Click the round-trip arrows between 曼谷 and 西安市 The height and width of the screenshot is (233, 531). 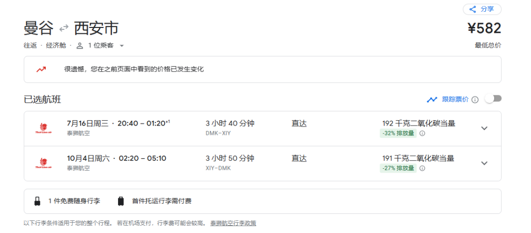(x=63, y=28)
